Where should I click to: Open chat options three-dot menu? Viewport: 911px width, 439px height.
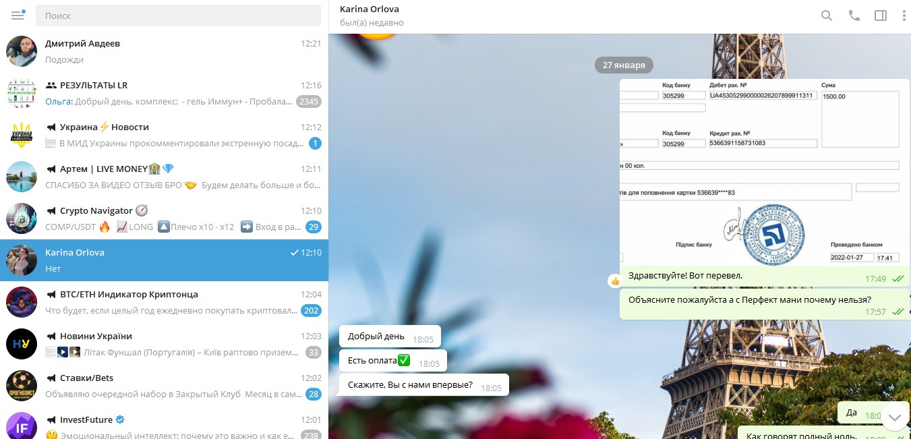[x=904, y=16]
